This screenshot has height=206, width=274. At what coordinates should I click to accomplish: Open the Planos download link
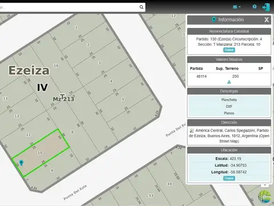pyautogui.click(x=229, y=113)
